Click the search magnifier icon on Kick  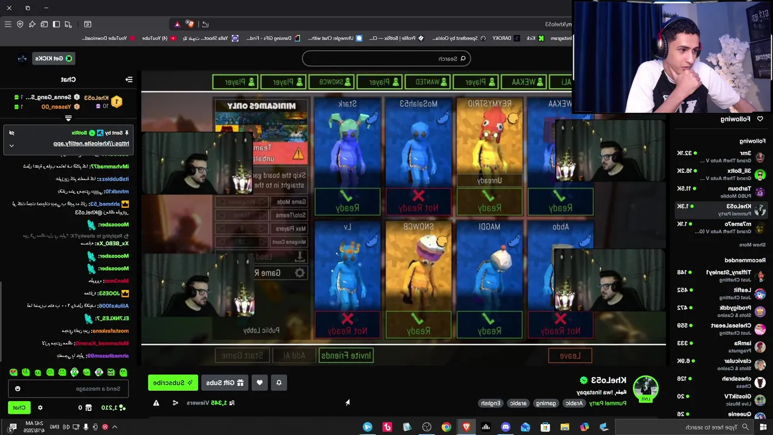pos(463,59)
